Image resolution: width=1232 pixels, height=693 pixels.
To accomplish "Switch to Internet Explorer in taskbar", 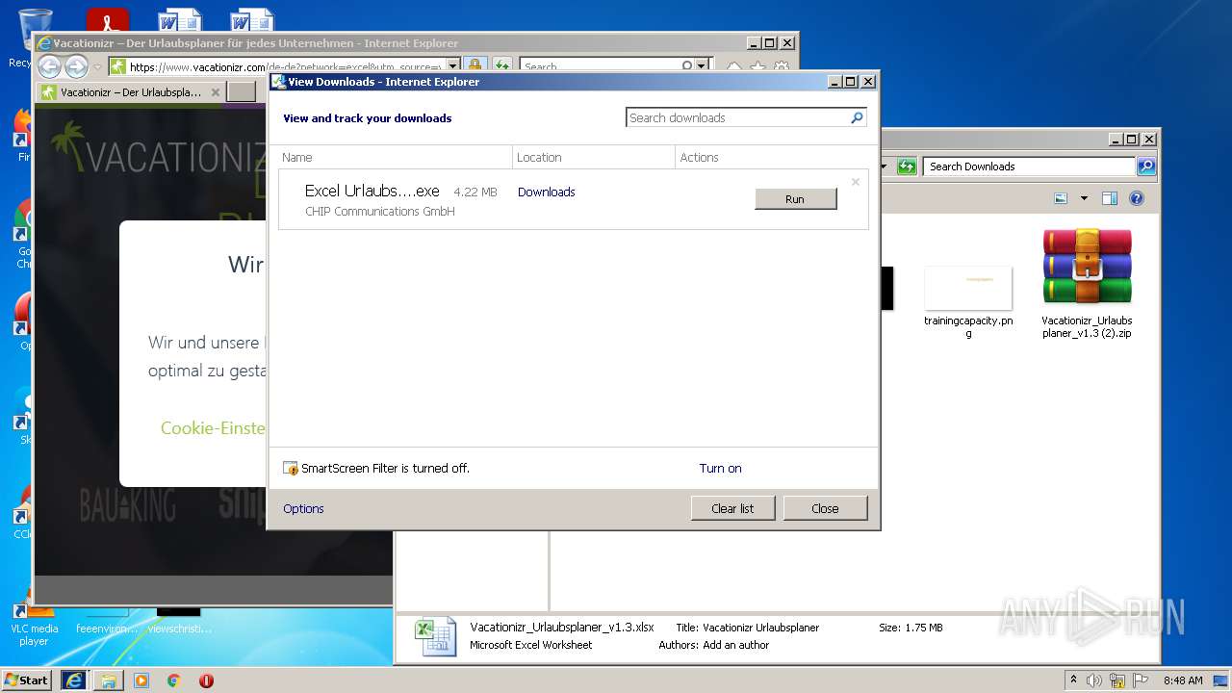I will click(x=74, y=680).
